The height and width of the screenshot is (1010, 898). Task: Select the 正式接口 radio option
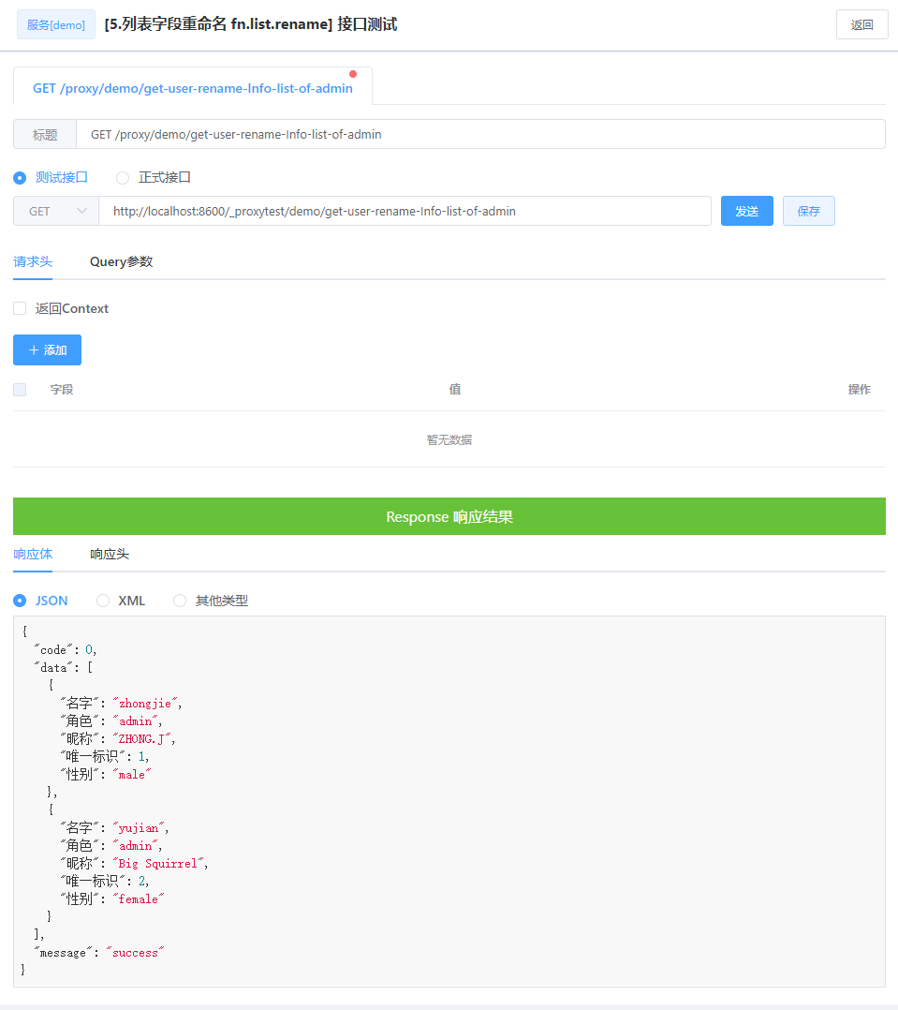click(122, 177)
